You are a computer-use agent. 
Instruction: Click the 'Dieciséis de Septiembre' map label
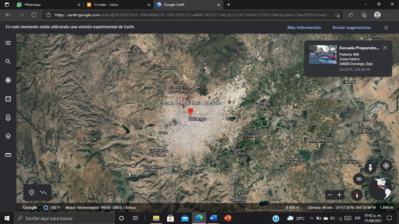pos(87,141)
